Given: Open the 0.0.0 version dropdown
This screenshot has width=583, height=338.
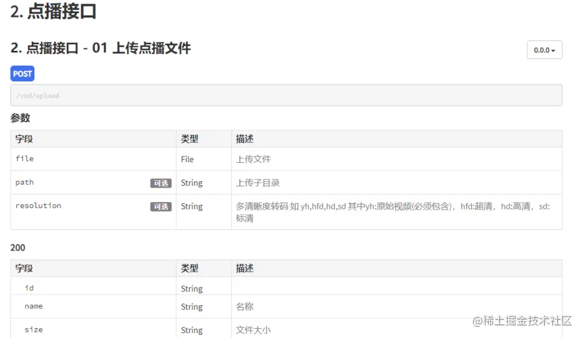Looking at the screenshot, I should [544, 50].
